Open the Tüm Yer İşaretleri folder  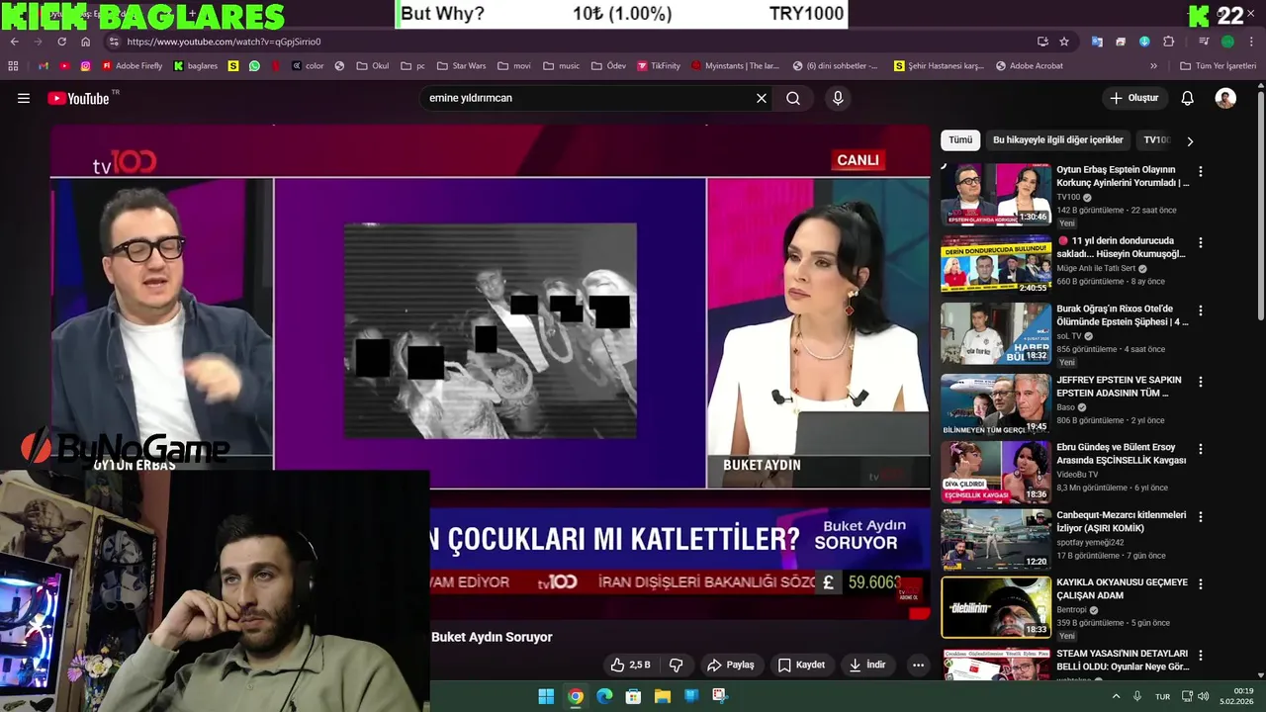tap(1218, 66)
